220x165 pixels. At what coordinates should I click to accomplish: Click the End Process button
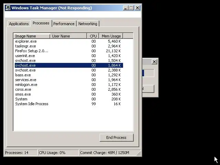117,137
